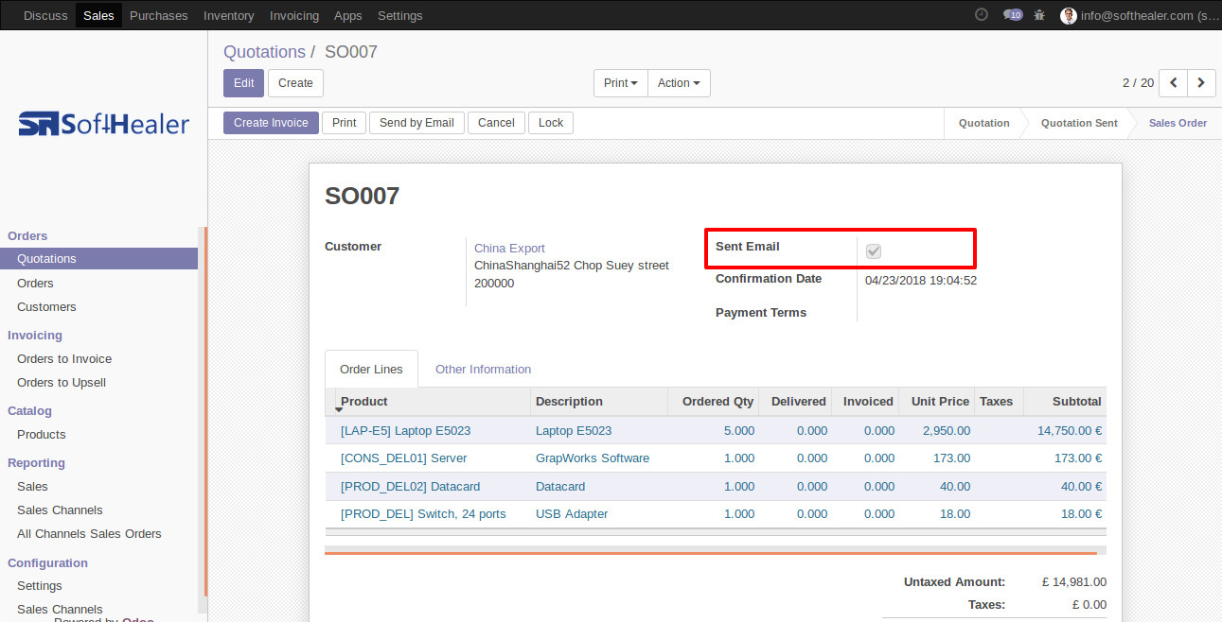The height and width of the screenshot is (622, 1222).
Task: Open Orders in sidebar
Action: tap(35, 283)
